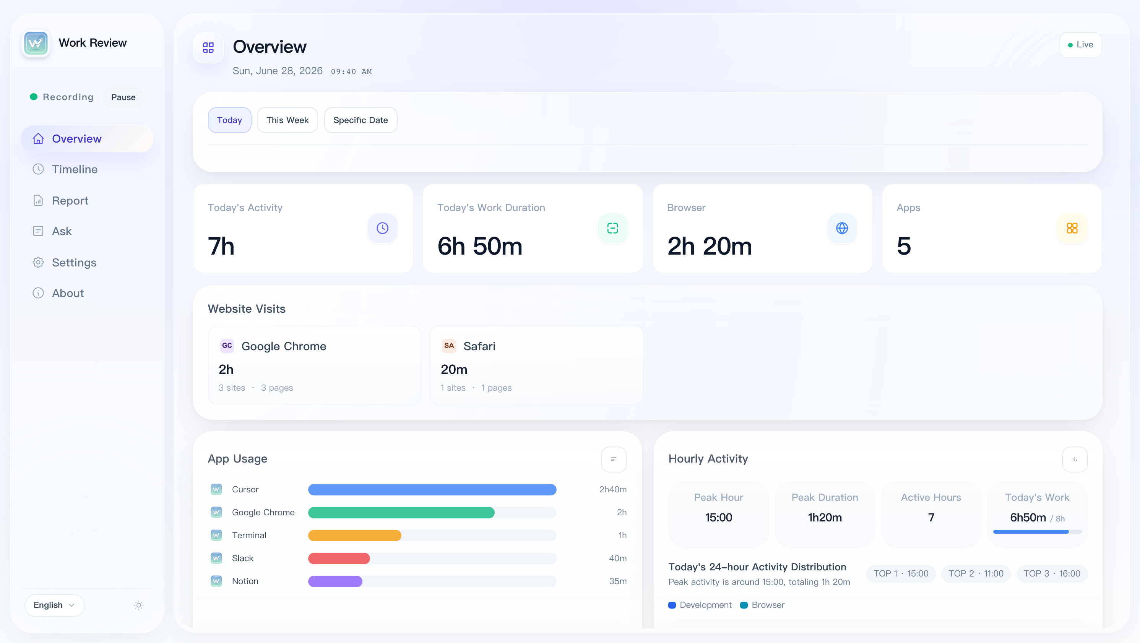The height and width of the screenshot is (643, 1140).
Task: Open the Overview page in sidebar
Action: [87, 138]
